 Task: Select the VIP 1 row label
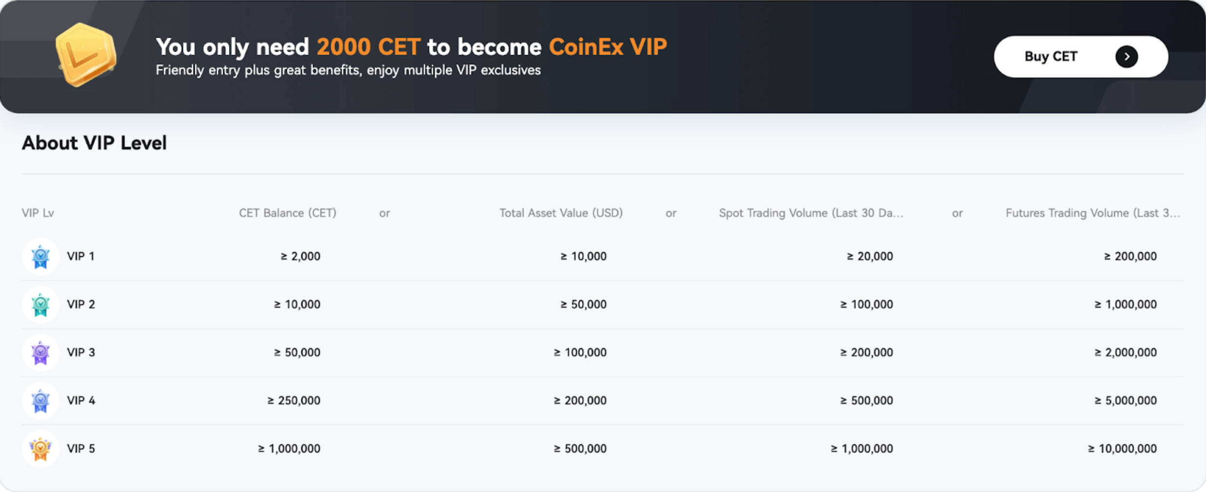[81, 256]
